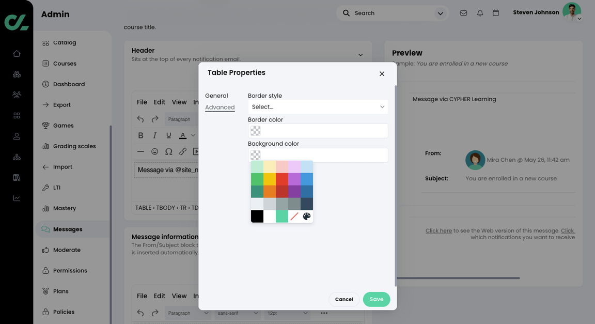The width and height of the screenshot is (595, 324).
Task: Open the calendar icon in the top bar
Action: click(496, 13)
